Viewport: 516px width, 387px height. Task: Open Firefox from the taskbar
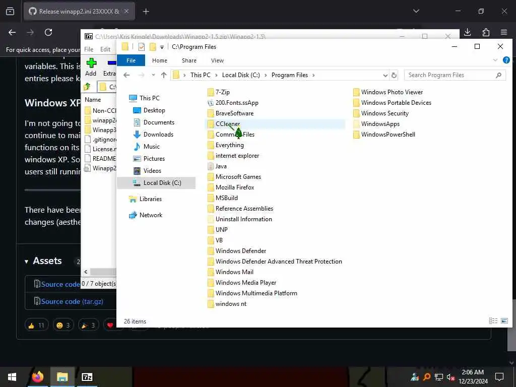[x=37, y=377]
